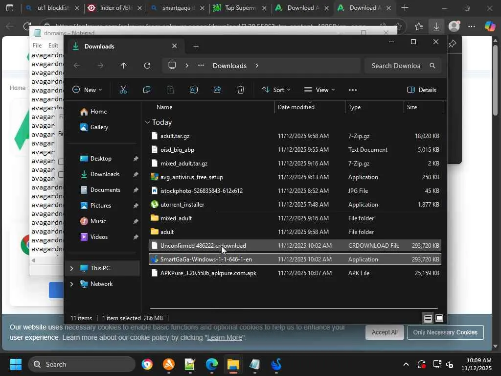Click the Share icon in Explorer toolbar

click(217, 90)
